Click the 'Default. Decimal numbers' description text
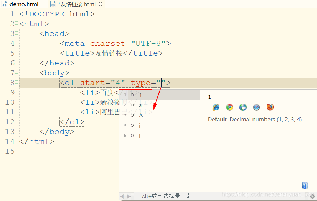 coord(255,120)
